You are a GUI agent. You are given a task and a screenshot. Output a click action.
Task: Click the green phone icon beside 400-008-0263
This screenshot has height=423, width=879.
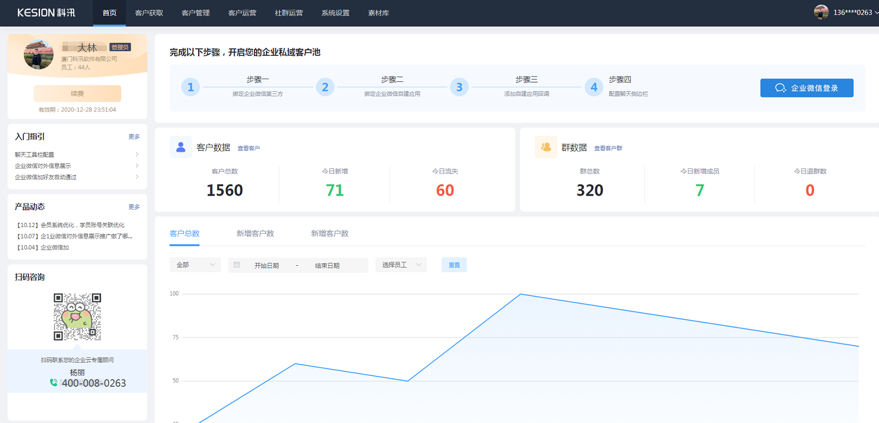click(x=53, y=383)
